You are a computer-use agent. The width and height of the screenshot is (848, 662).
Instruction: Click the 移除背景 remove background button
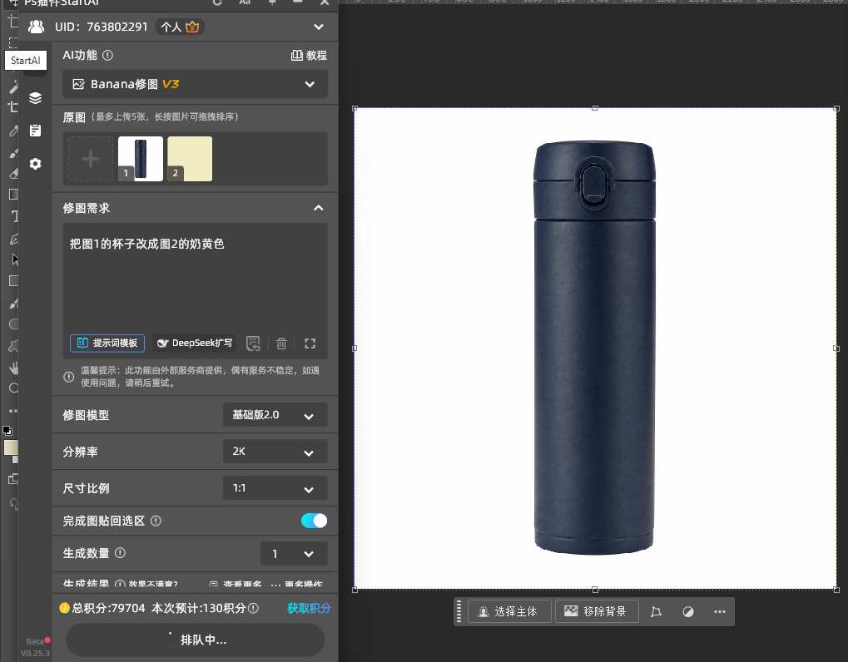pyautogui.click(x=597, y=611)
